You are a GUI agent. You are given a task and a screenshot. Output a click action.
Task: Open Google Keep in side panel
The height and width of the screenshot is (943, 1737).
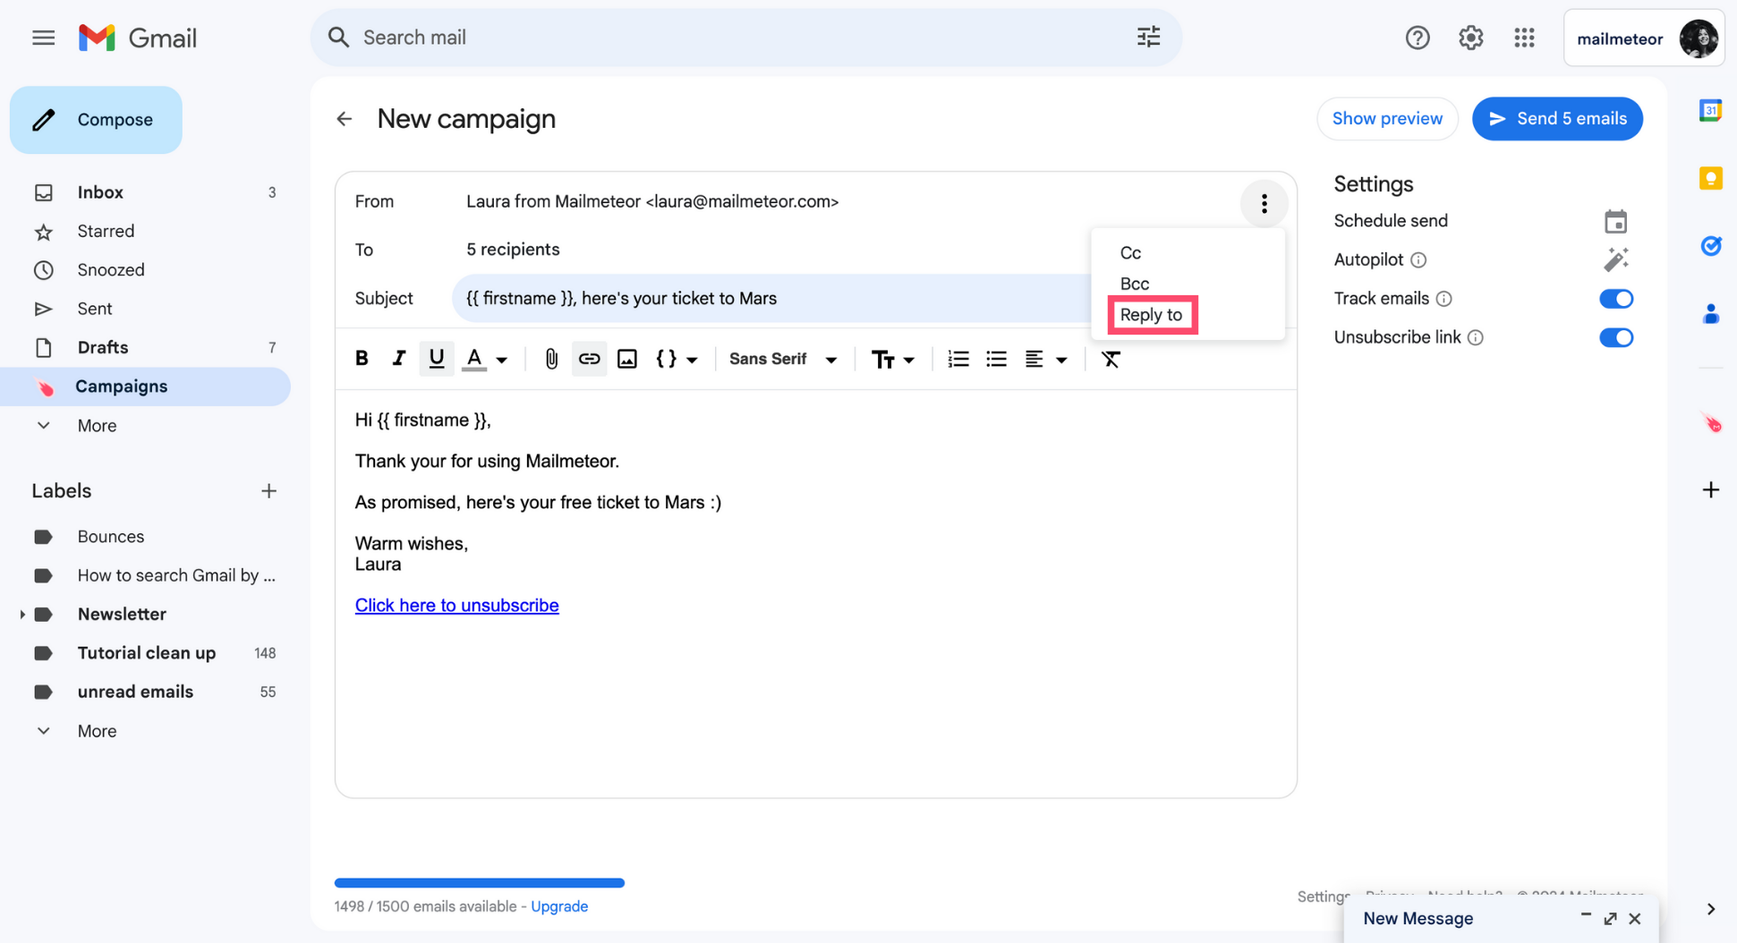coord(1710,178)
